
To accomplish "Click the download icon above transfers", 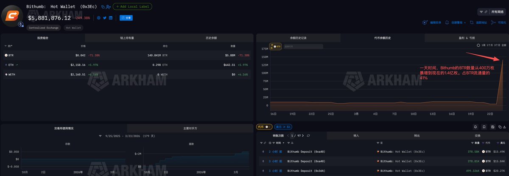I will coord(504,126).
